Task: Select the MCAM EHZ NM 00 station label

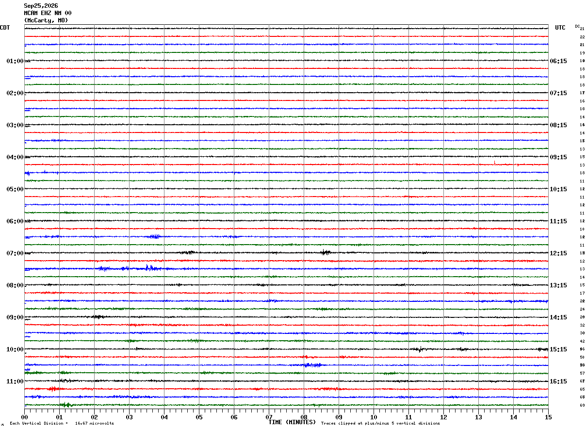Action: tap(48, 13)
